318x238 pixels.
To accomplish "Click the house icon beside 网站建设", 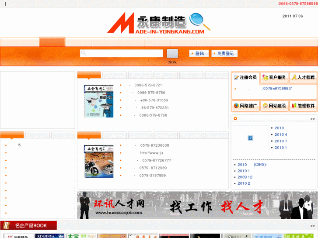I will (x=265, y=106).
